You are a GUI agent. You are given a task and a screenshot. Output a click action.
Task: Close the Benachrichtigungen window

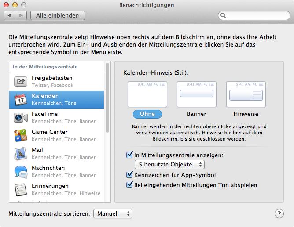pyautogui.click(x=6, y=5)
